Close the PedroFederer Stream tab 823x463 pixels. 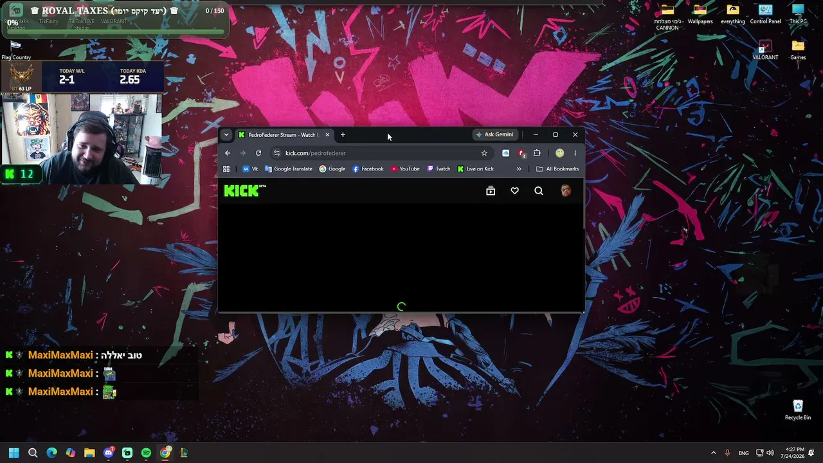[x=327, y=135]
